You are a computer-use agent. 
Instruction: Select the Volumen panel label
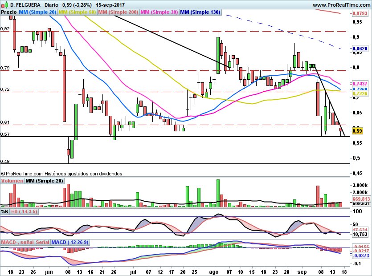pos(12,181)
